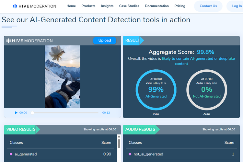Click the Hive Moderation logo in header

[x=34, y=6]
